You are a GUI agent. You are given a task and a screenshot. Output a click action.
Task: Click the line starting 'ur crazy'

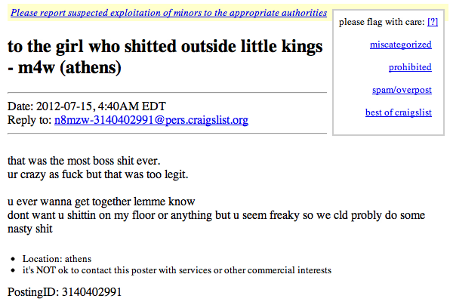pos(97,174)
